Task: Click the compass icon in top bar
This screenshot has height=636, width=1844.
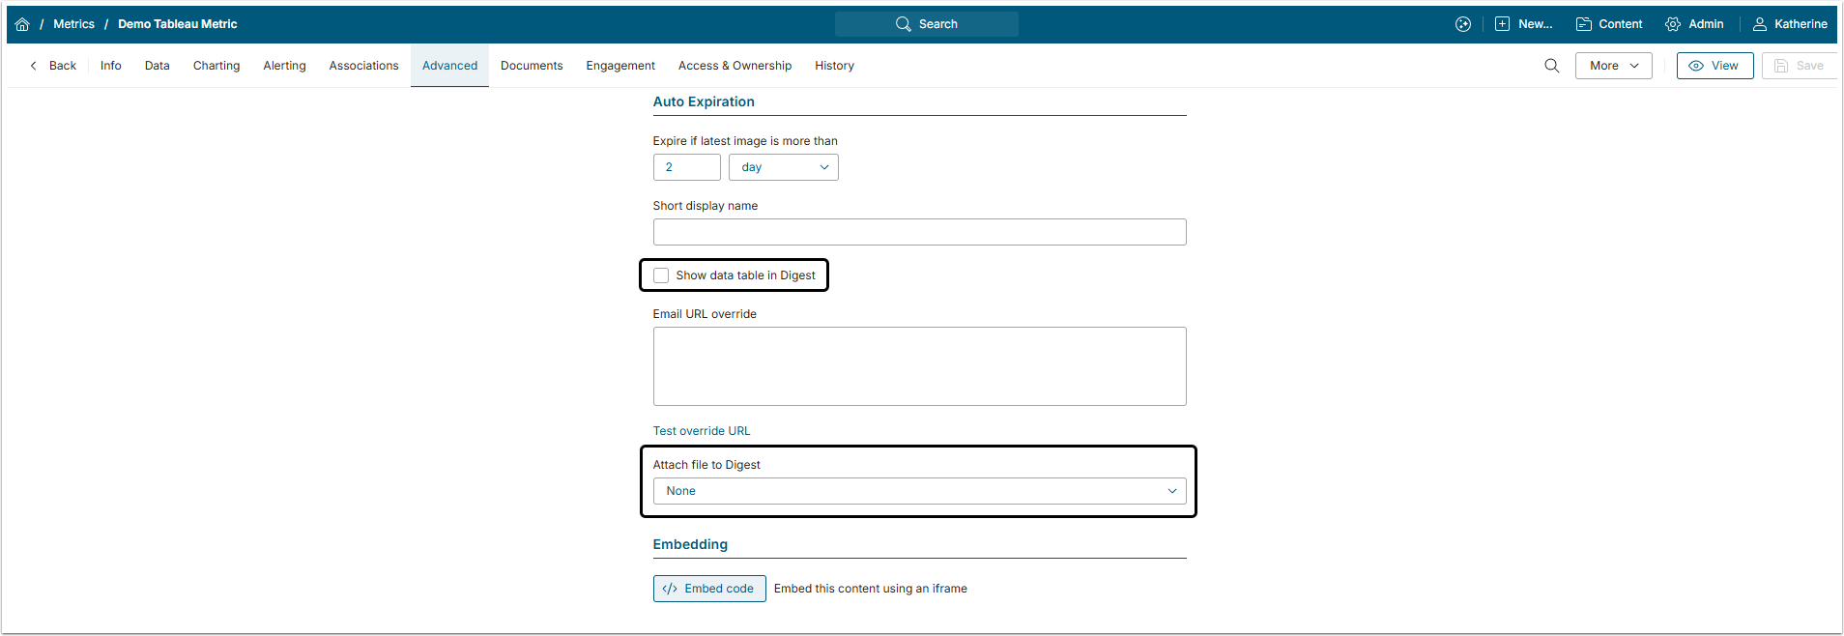Action: [x=1462, y=24]
